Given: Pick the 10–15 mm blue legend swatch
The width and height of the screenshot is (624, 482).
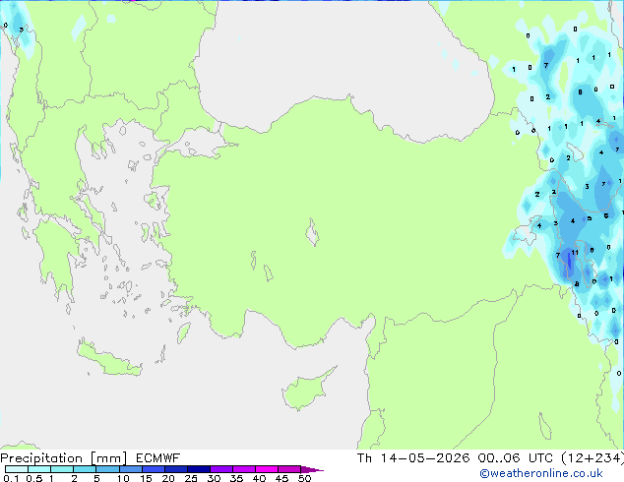Looking at the screenshot, I should [x=131, y=469].
